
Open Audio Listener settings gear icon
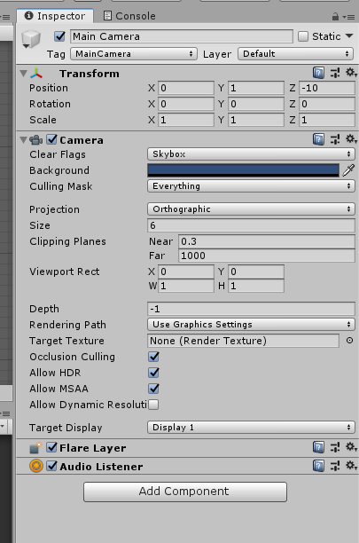[351, 466]
